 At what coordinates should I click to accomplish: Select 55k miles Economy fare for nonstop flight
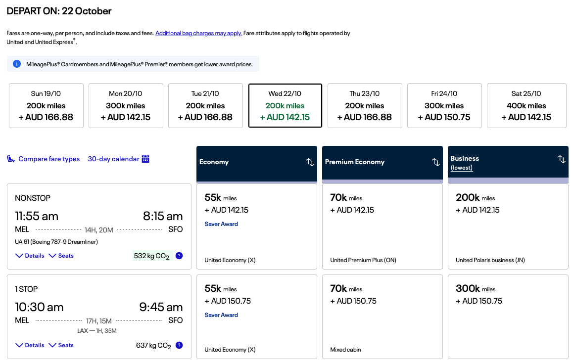[256, 227]
